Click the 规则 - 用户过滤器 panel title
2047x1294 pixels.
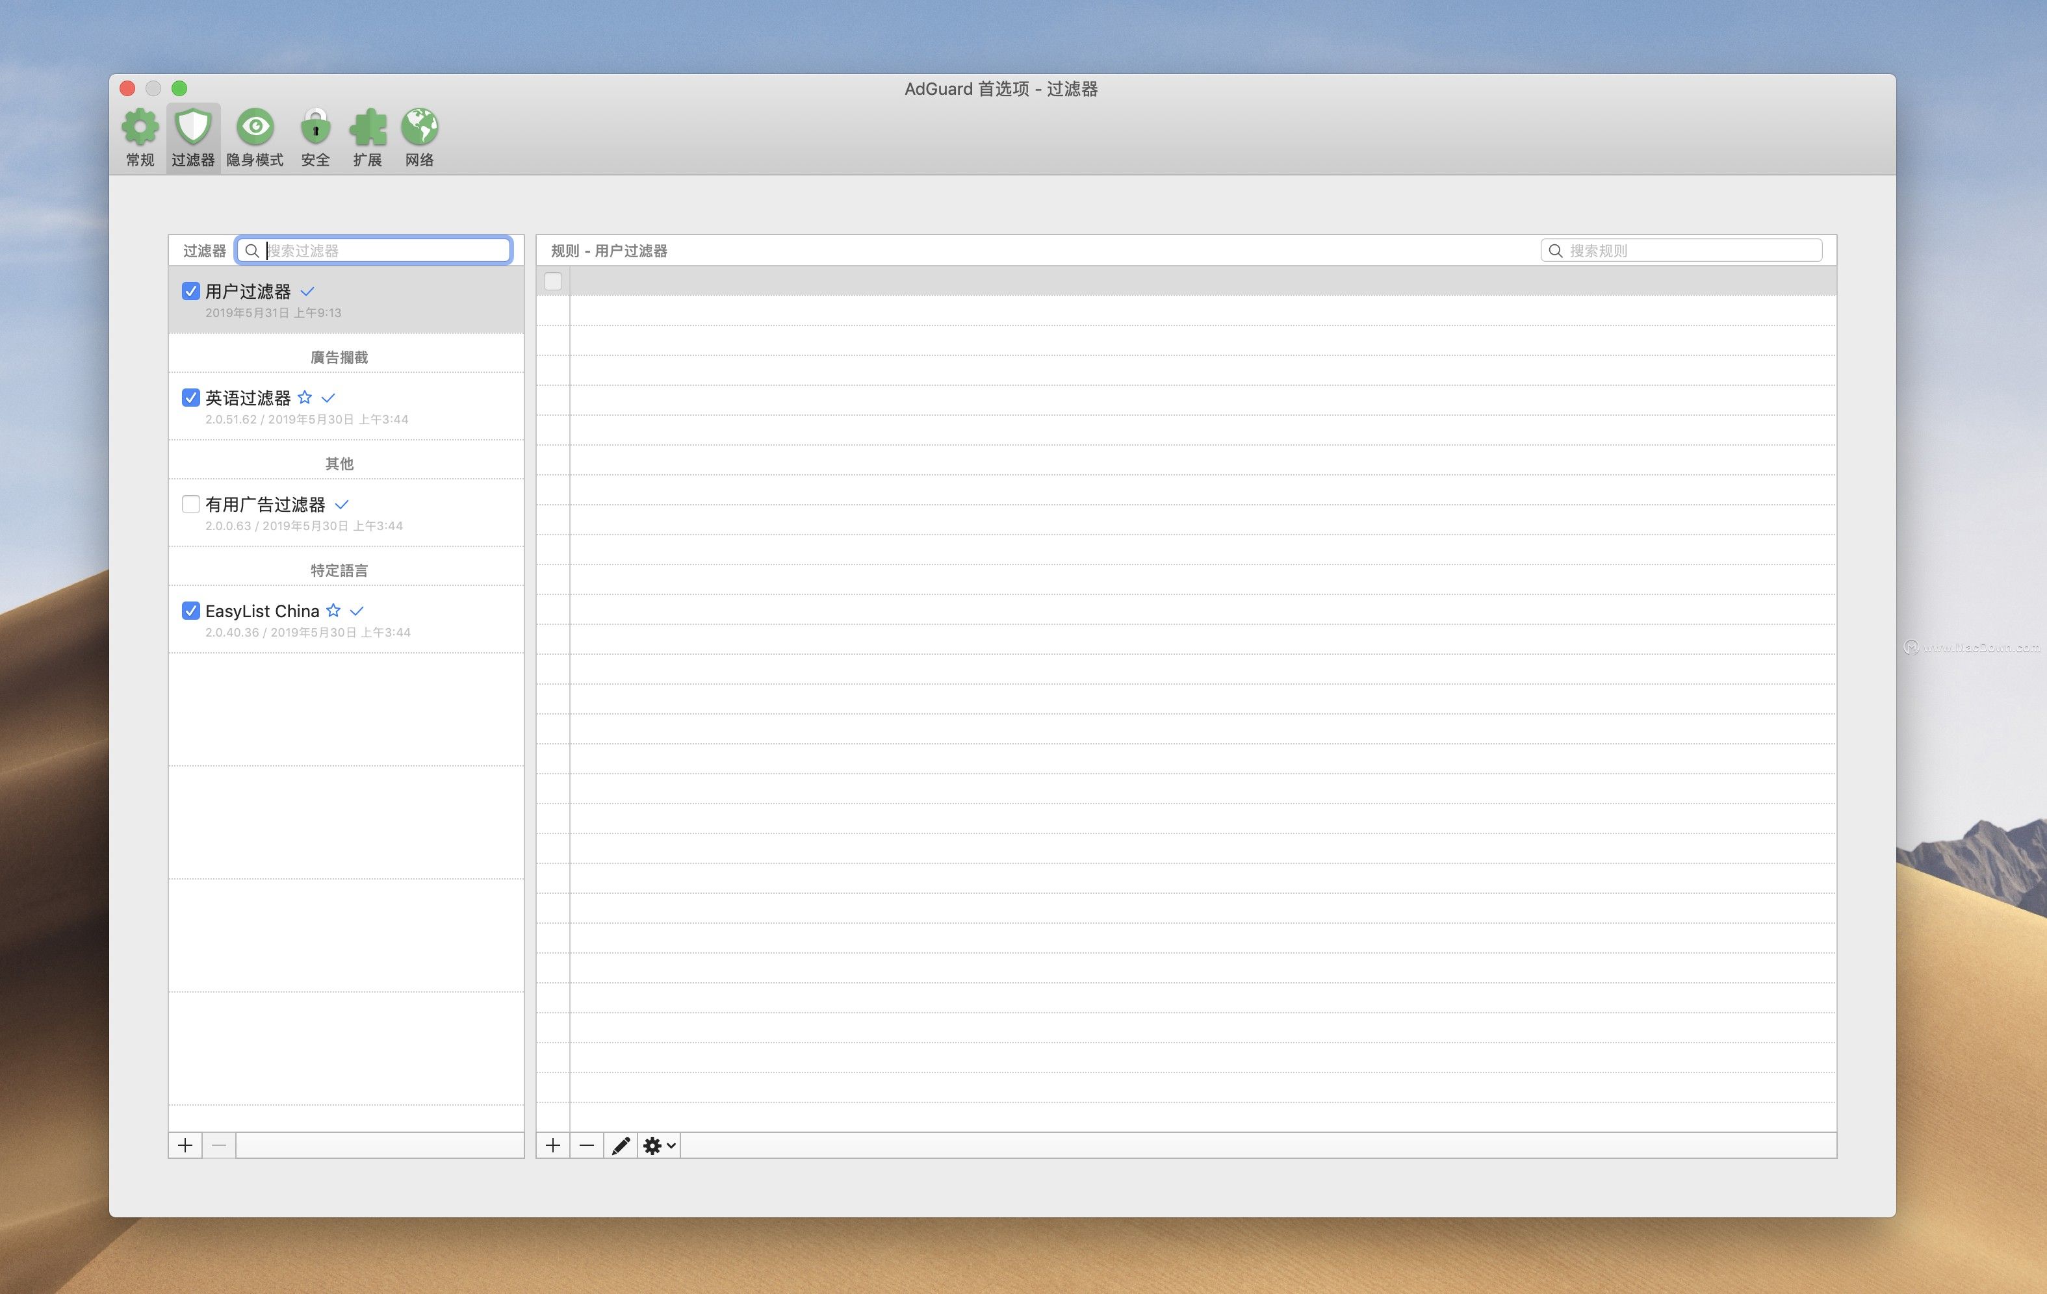click(x=609, y=251)
